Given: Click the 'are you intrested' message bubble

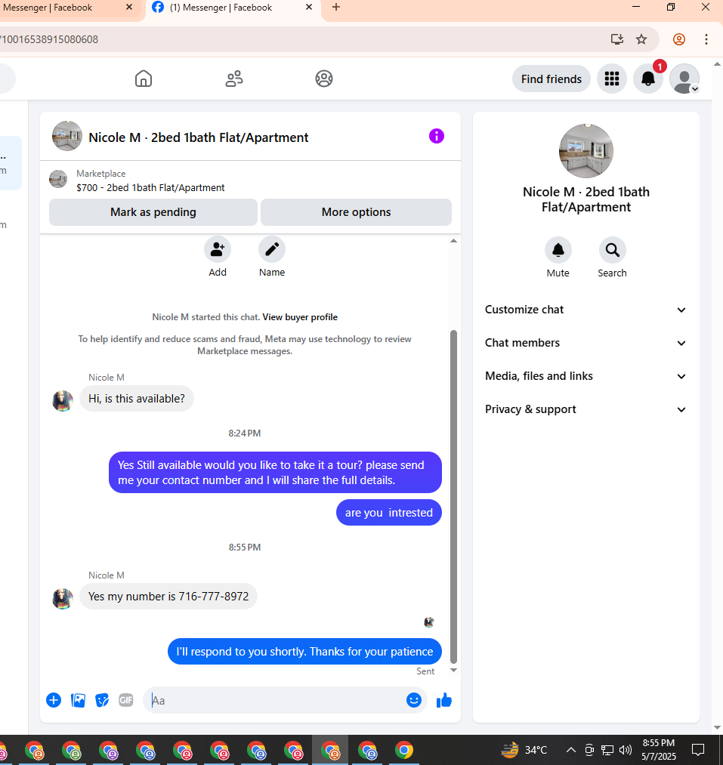Looking at the screenshot, I should coord(388,512).
